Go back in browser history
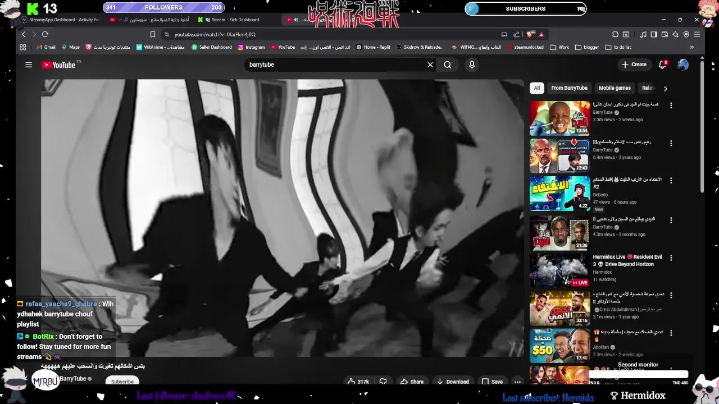Image resolution: width=719 pixels, height=404 pixels. 24,34
